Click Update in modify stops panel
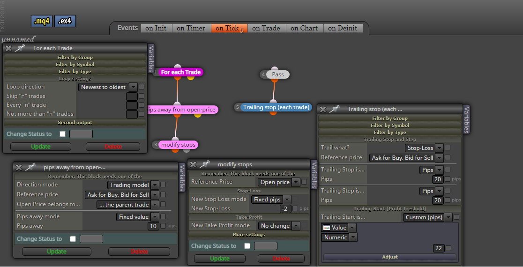 [x=219, y=259]
